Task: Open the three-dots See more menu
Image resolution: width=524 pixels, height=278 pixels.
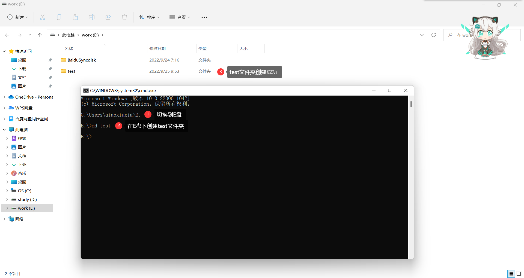Action: [204, 17]
